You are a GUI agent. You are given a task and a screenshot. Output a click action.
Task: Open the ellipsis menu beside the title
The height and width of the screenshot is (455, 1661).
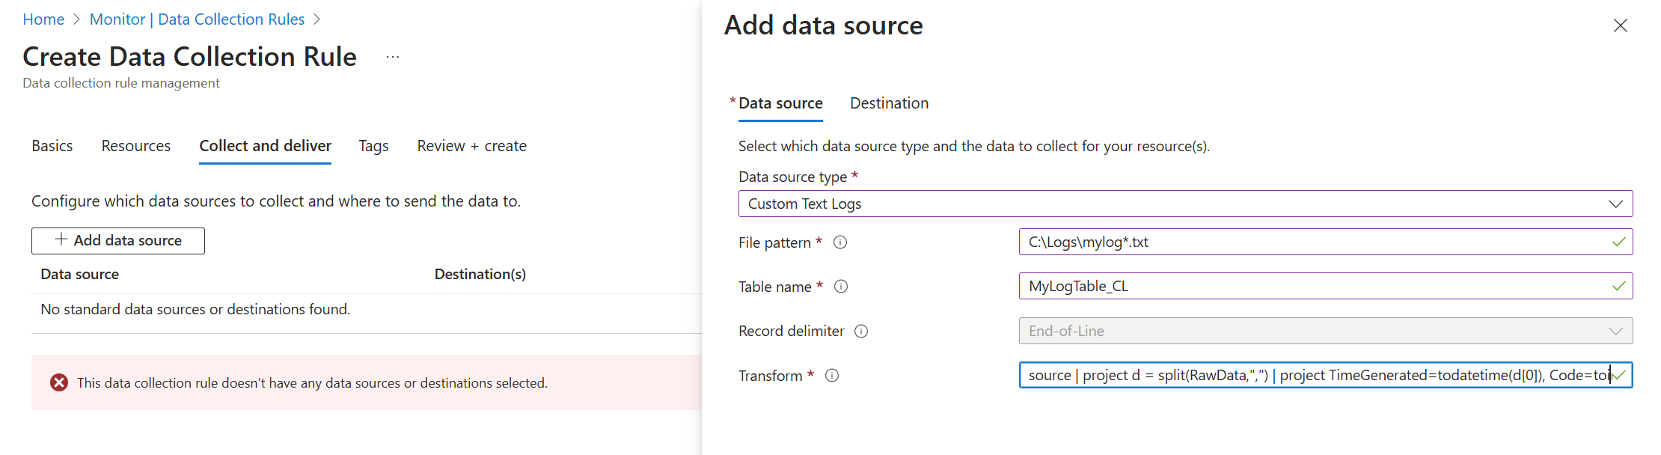pyautogui.click(x=393, y=57)
